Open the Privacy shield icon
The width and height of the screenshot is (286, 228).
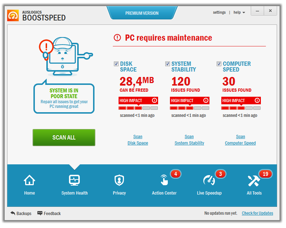point(119,180)
